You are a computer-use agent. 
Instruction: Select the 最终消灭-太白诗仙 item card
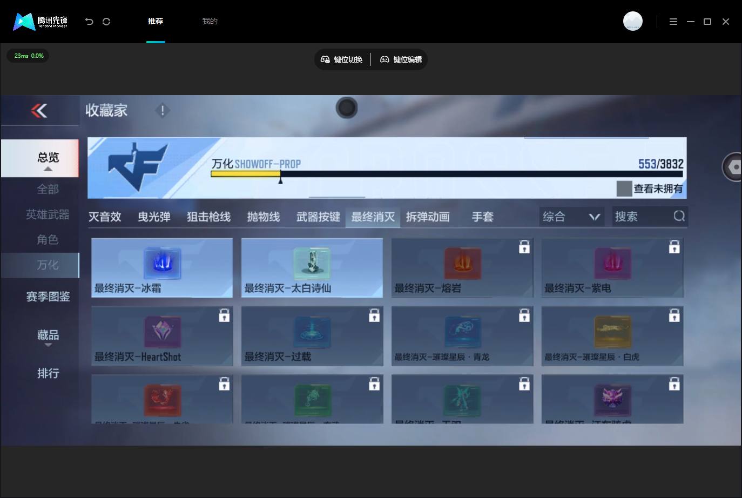(312, 267)
